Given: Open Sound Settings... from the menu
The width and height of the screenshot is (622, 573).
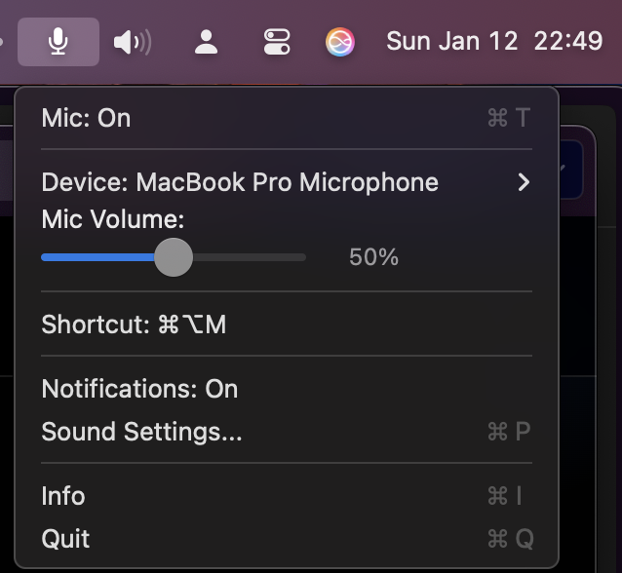Looking at the screenshot, I should (287, 432).
